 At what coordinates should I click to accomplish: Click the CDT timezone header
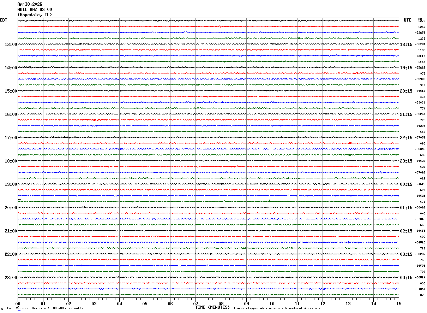click(x=4, y=20)
